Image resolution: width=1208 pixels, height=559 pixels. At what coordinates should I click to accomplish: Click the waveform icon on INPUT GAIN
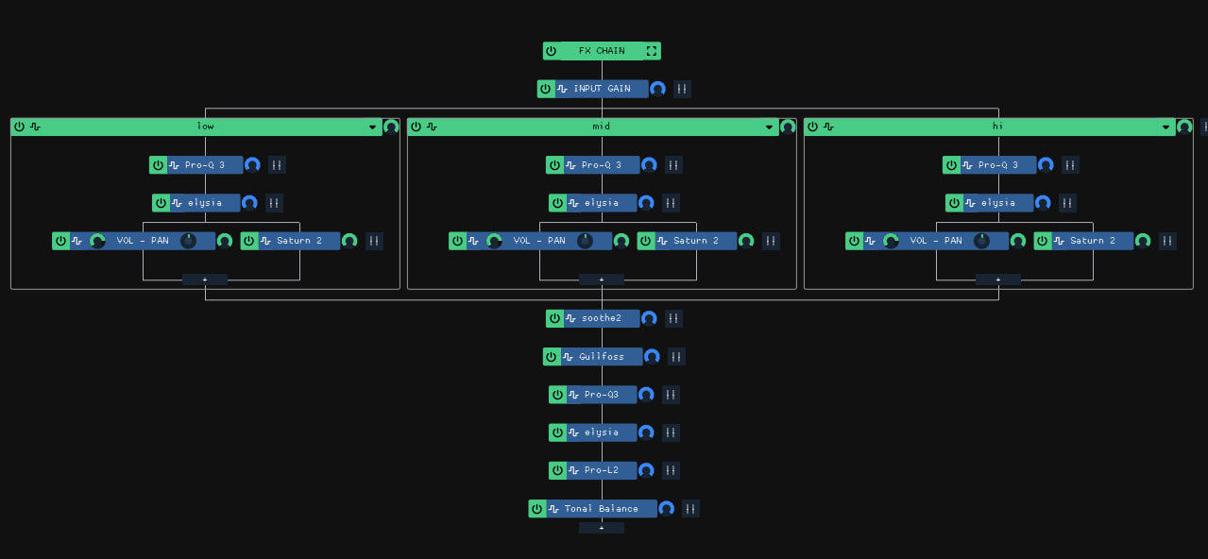[562, 89]
